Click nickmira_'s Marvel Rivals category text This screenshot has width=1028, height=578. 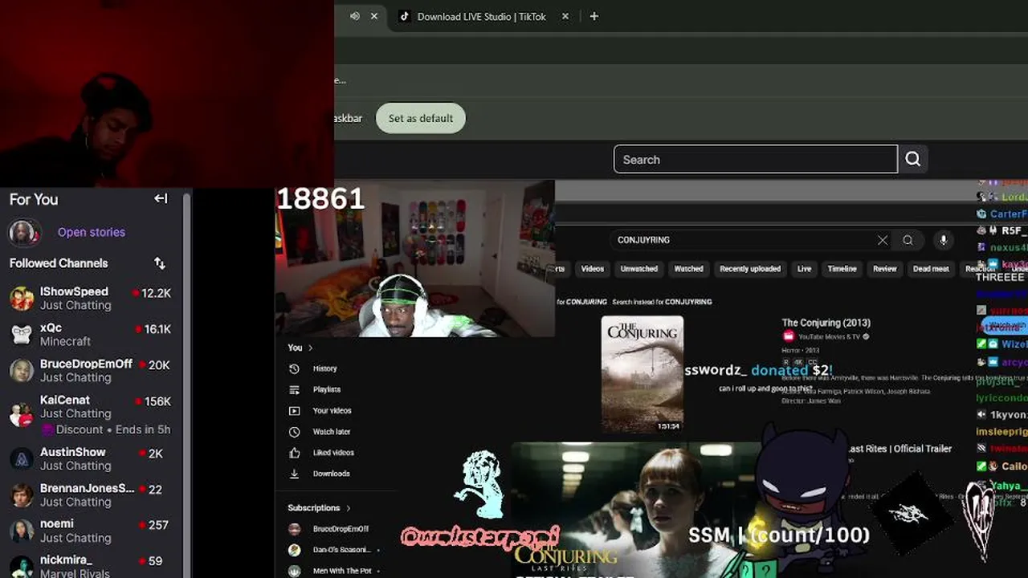click(x=75, y=573)
